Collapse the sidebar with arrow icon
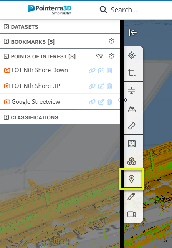 coord(132,33)
